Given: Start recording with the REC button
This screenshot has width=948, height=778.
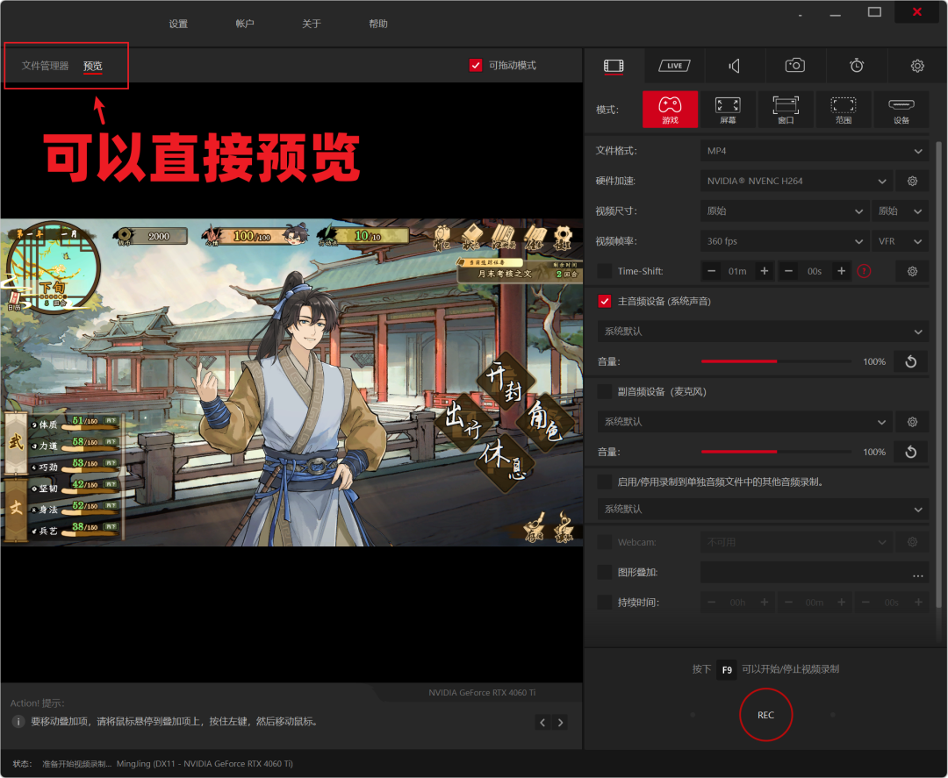Looking at the screenshot, I should (x=766, y=715).
